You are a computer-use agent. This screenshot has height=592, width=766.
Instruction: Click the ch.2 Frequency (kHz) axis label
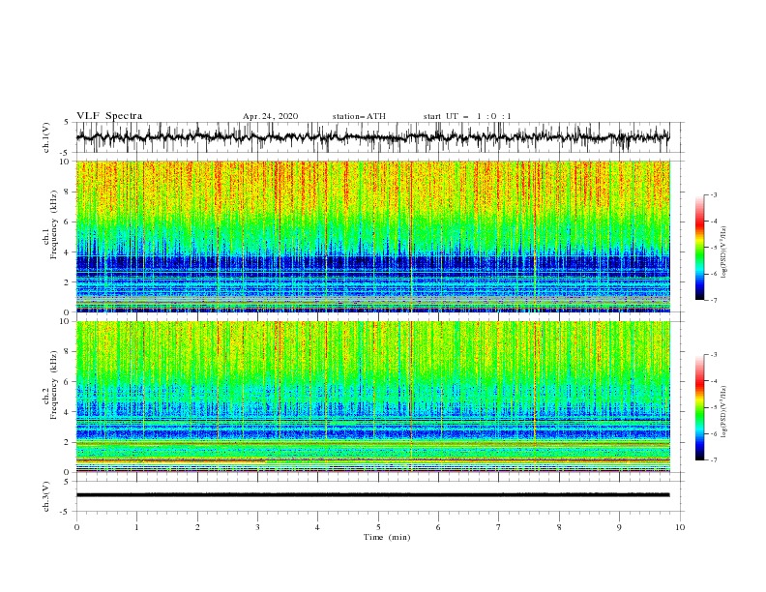(50, 385)
